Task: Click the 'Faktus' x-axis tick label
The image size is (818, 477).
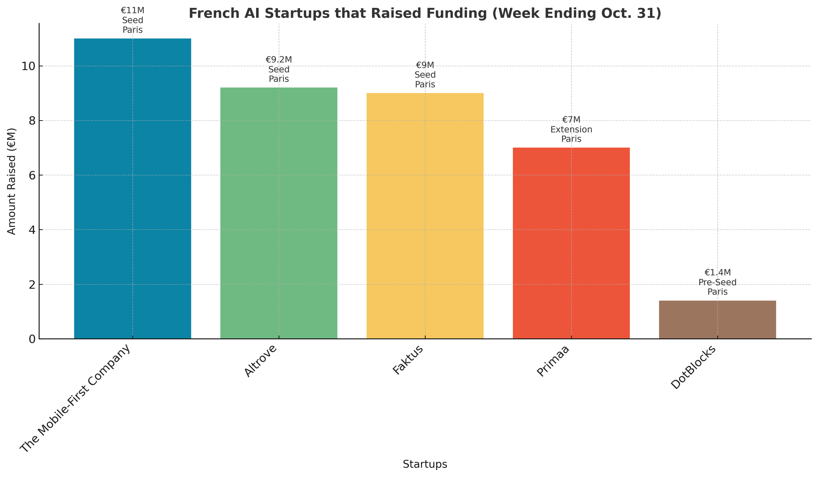Action: [408, 360]
